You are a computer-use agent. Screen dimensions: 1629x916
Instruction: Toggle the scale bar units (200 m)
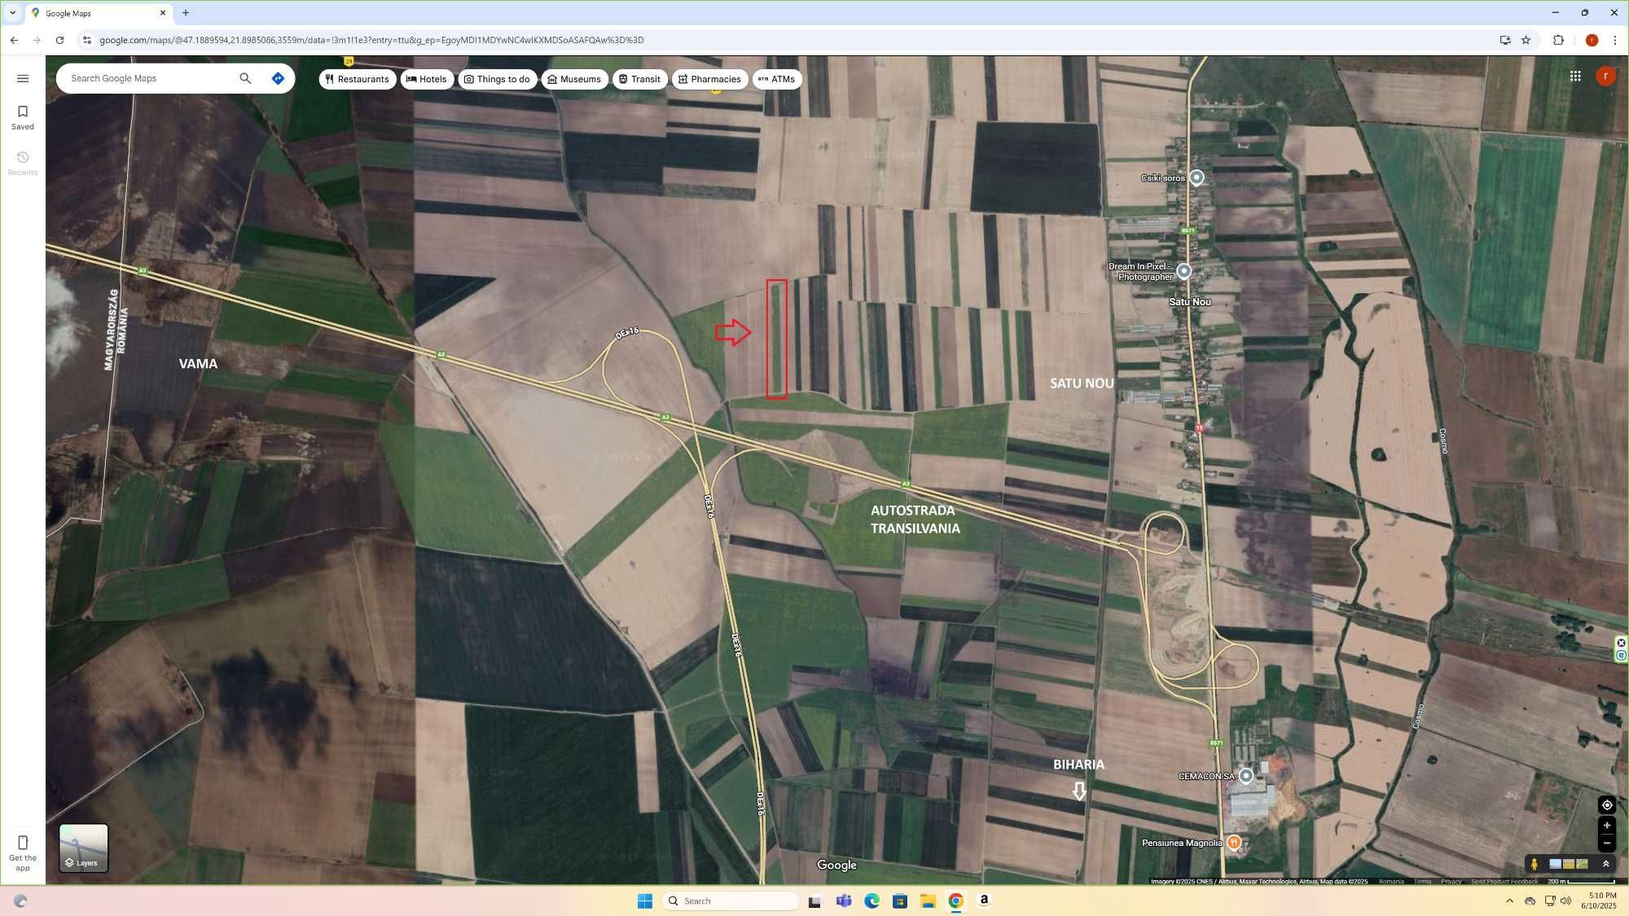pyautogui.click(x=1581, y=882)
